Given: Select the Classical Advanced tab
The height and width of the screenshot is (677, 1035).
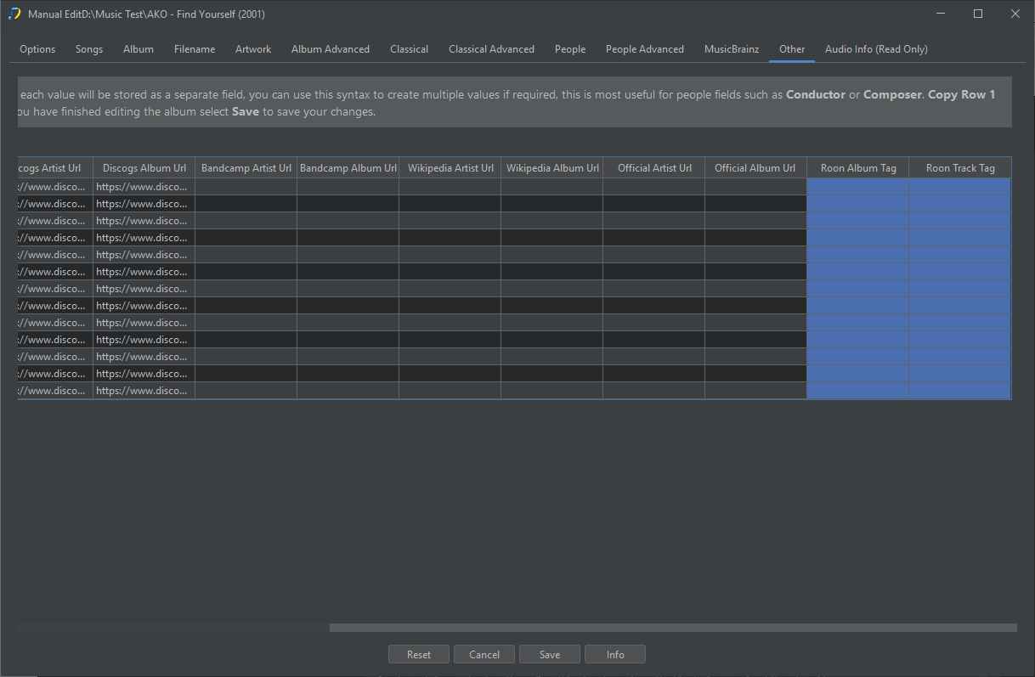Looking at the screenshot, I should 491,49.
